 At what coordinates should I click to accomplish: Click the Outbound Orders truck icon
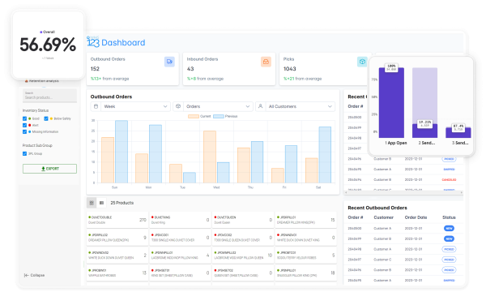point(169,62)
